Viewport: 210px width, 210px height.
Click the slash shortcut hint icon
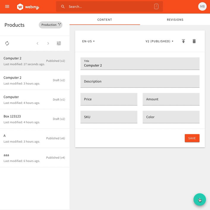pyautogui.click(x=156, y=7)
